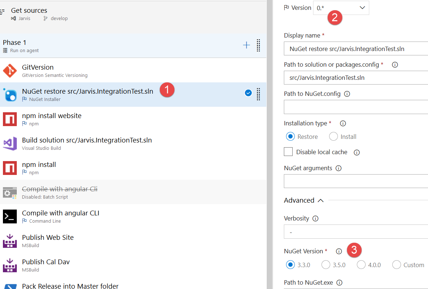Add a task to Phase 1
The height and width of the screenshot is (289, 428).
point(247,45)
